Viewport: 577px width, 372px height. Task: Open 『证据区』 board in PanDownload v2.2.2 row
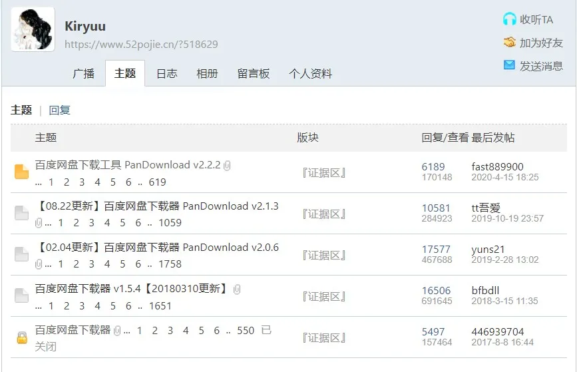tap(323, 173)
